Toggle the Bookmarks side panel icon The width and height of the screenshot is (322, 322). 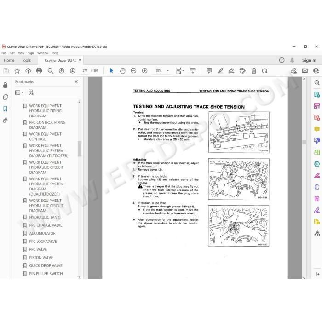(x=6, y=109)
